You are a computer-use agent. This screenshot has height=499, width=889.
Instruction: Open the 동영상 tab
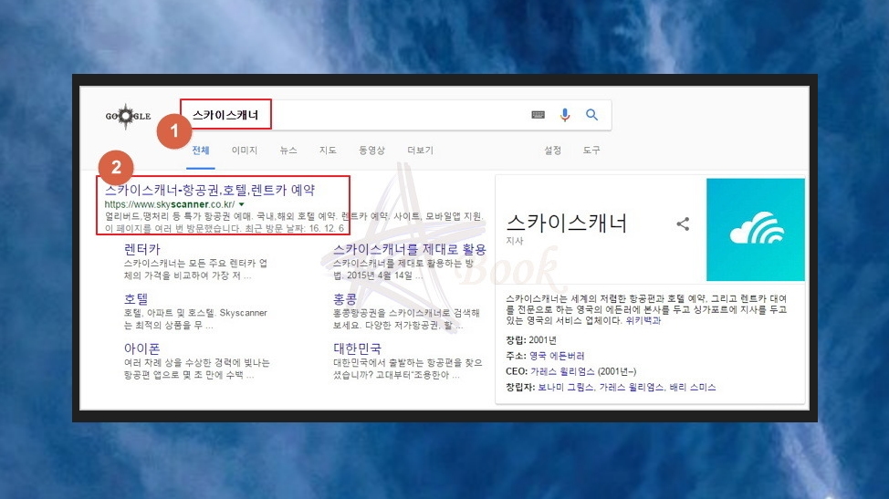coord(371,151)
